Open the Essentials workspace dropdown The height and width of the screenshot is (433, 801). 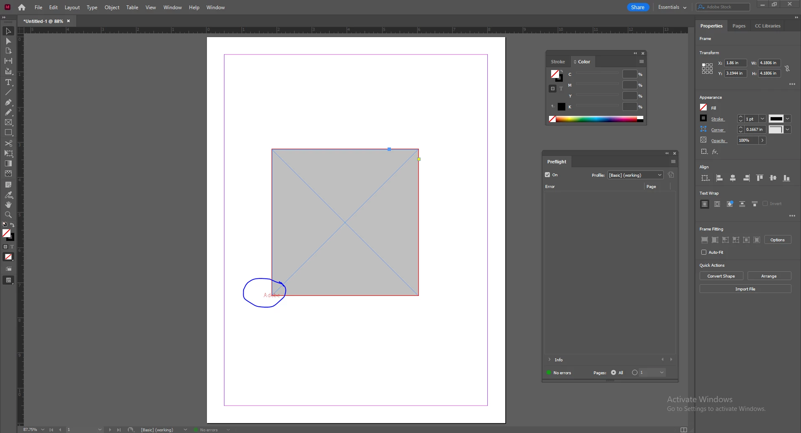pos(672,7)
